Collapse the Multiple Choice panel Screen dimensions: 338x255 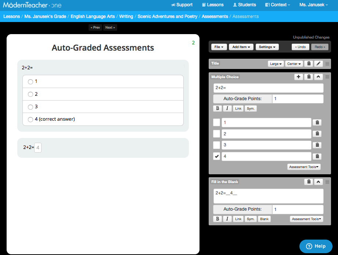click(x=319, y=77)
